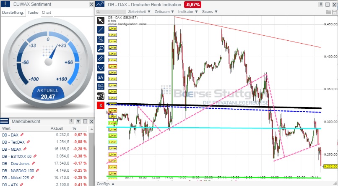Viewport: 338px width, 186px height.
Task: Open the DB - MDAX row
Action: [44, 149]
